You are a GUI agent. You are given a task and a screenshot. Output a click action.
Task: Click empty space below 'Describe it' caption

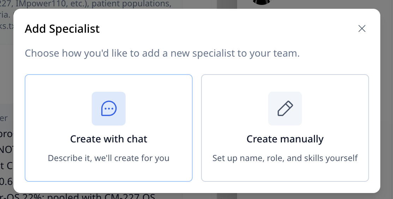tap(109, 172)
